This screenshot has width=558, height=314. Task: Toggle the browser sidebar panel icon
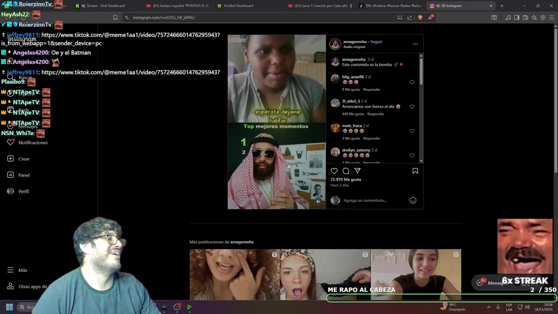(x=517, y=17)
